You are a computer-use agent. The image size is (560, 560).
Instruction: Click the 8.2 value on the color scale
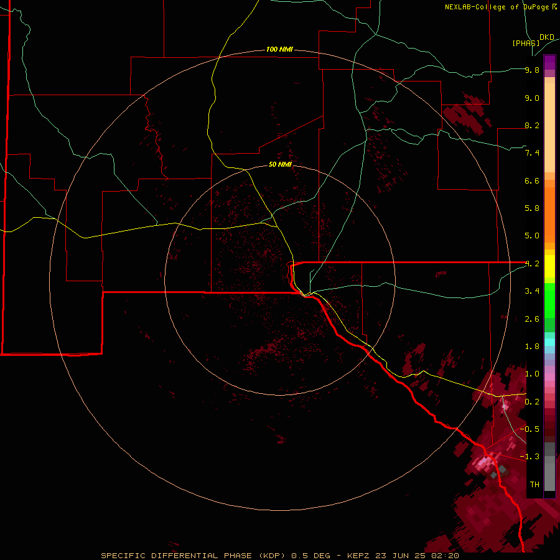[532, 125]
